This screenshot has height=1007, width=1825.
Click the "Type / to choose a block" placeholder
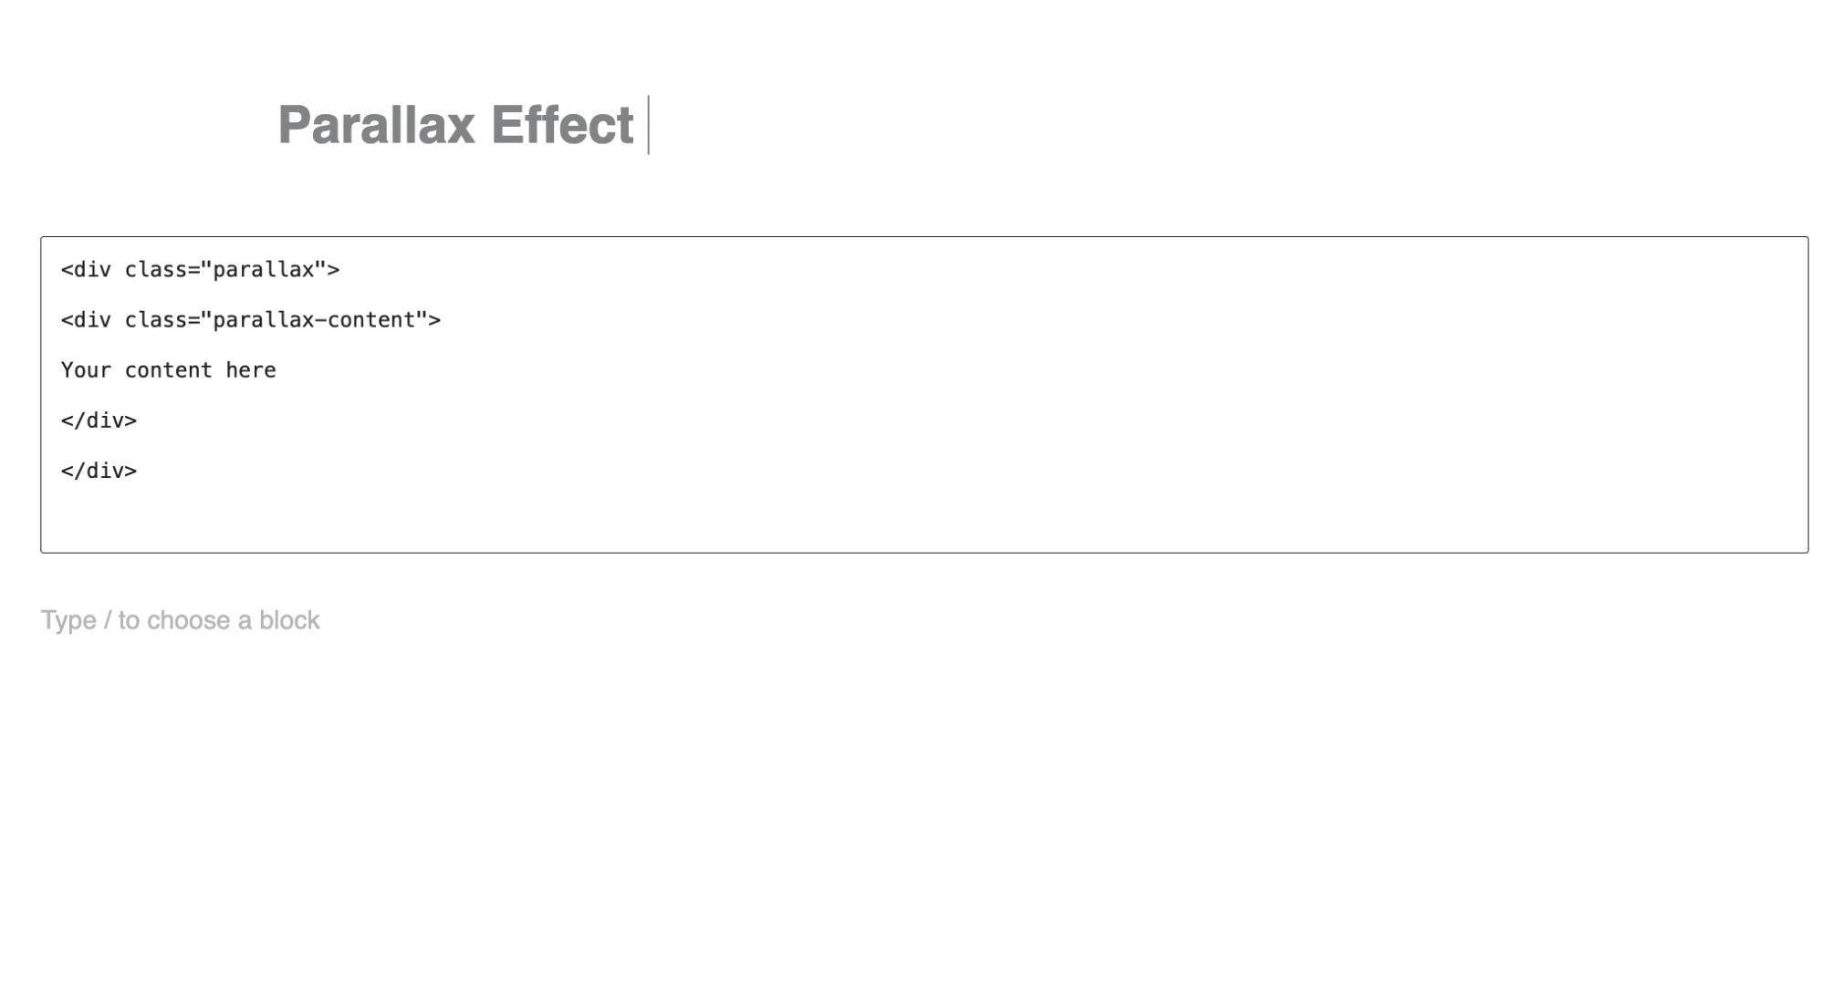pyautogui.click(x=180, y=620)
